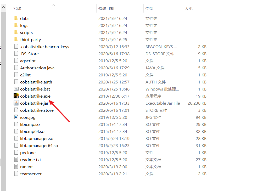Click the .cobaltstrike.beacon_keys file icon
The width and height of the screenshot is (263, 191).
pos(16,47)
